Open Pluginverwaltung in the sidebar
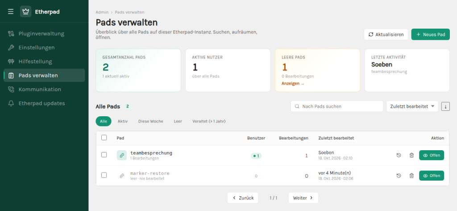The height and width of the screenshot is (211, 457). 44,34
